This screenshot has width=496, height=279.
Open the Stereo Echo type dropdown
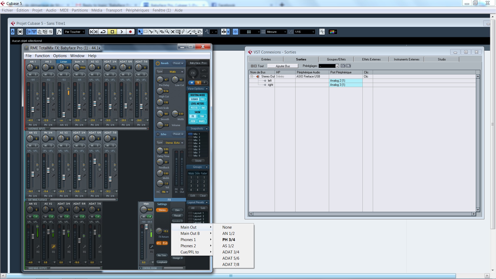174,143
